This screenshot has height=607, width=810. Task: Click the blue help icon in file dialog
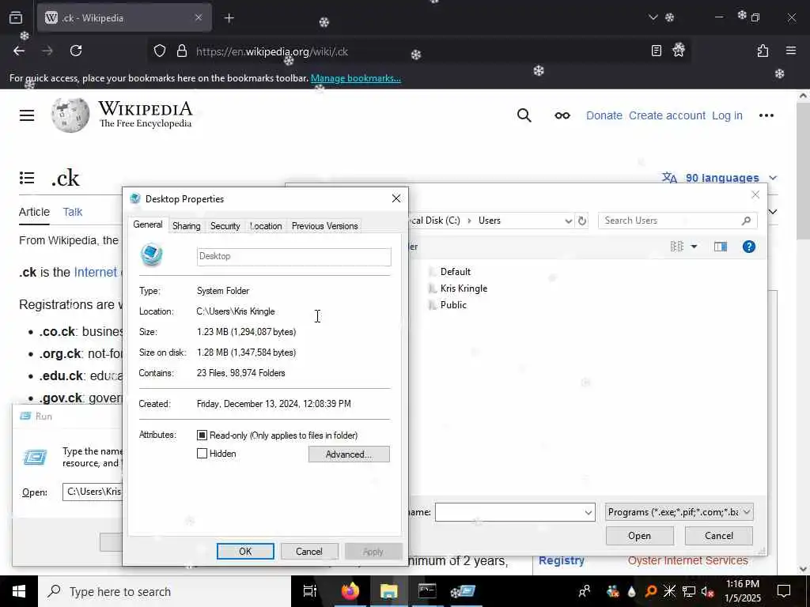[748, 247]
